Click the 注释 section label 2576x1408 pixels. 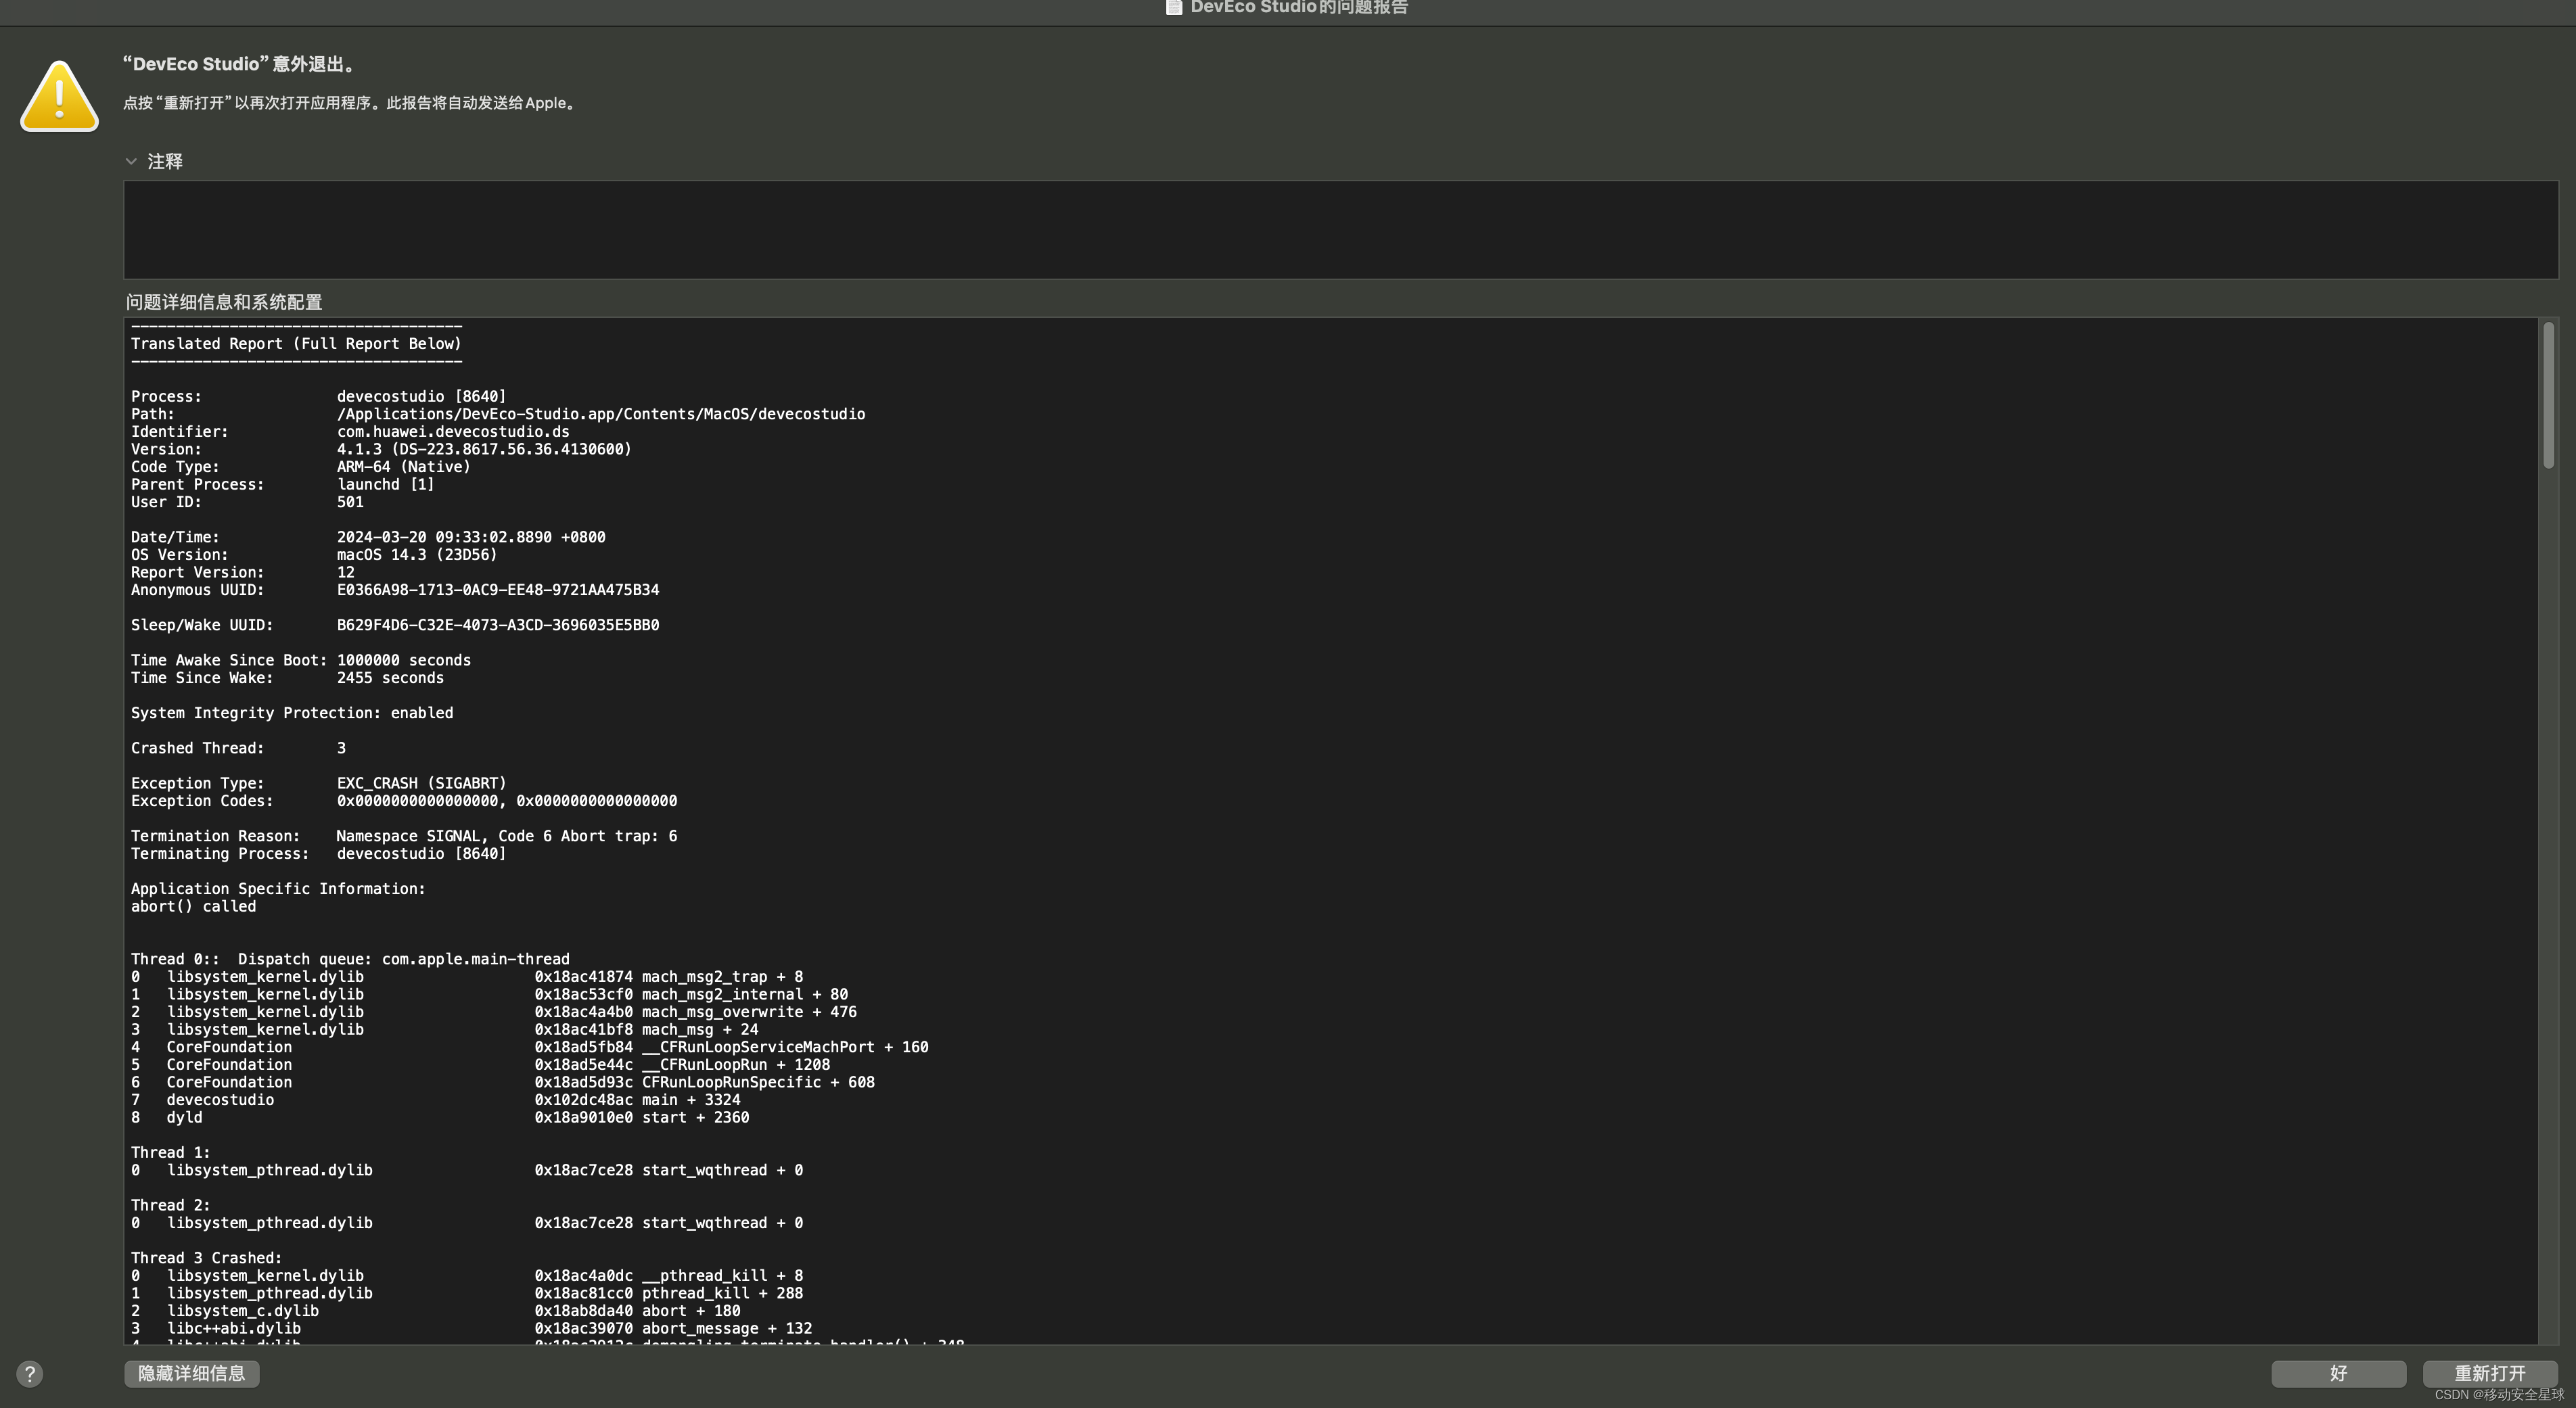click(x=165, y=161)
